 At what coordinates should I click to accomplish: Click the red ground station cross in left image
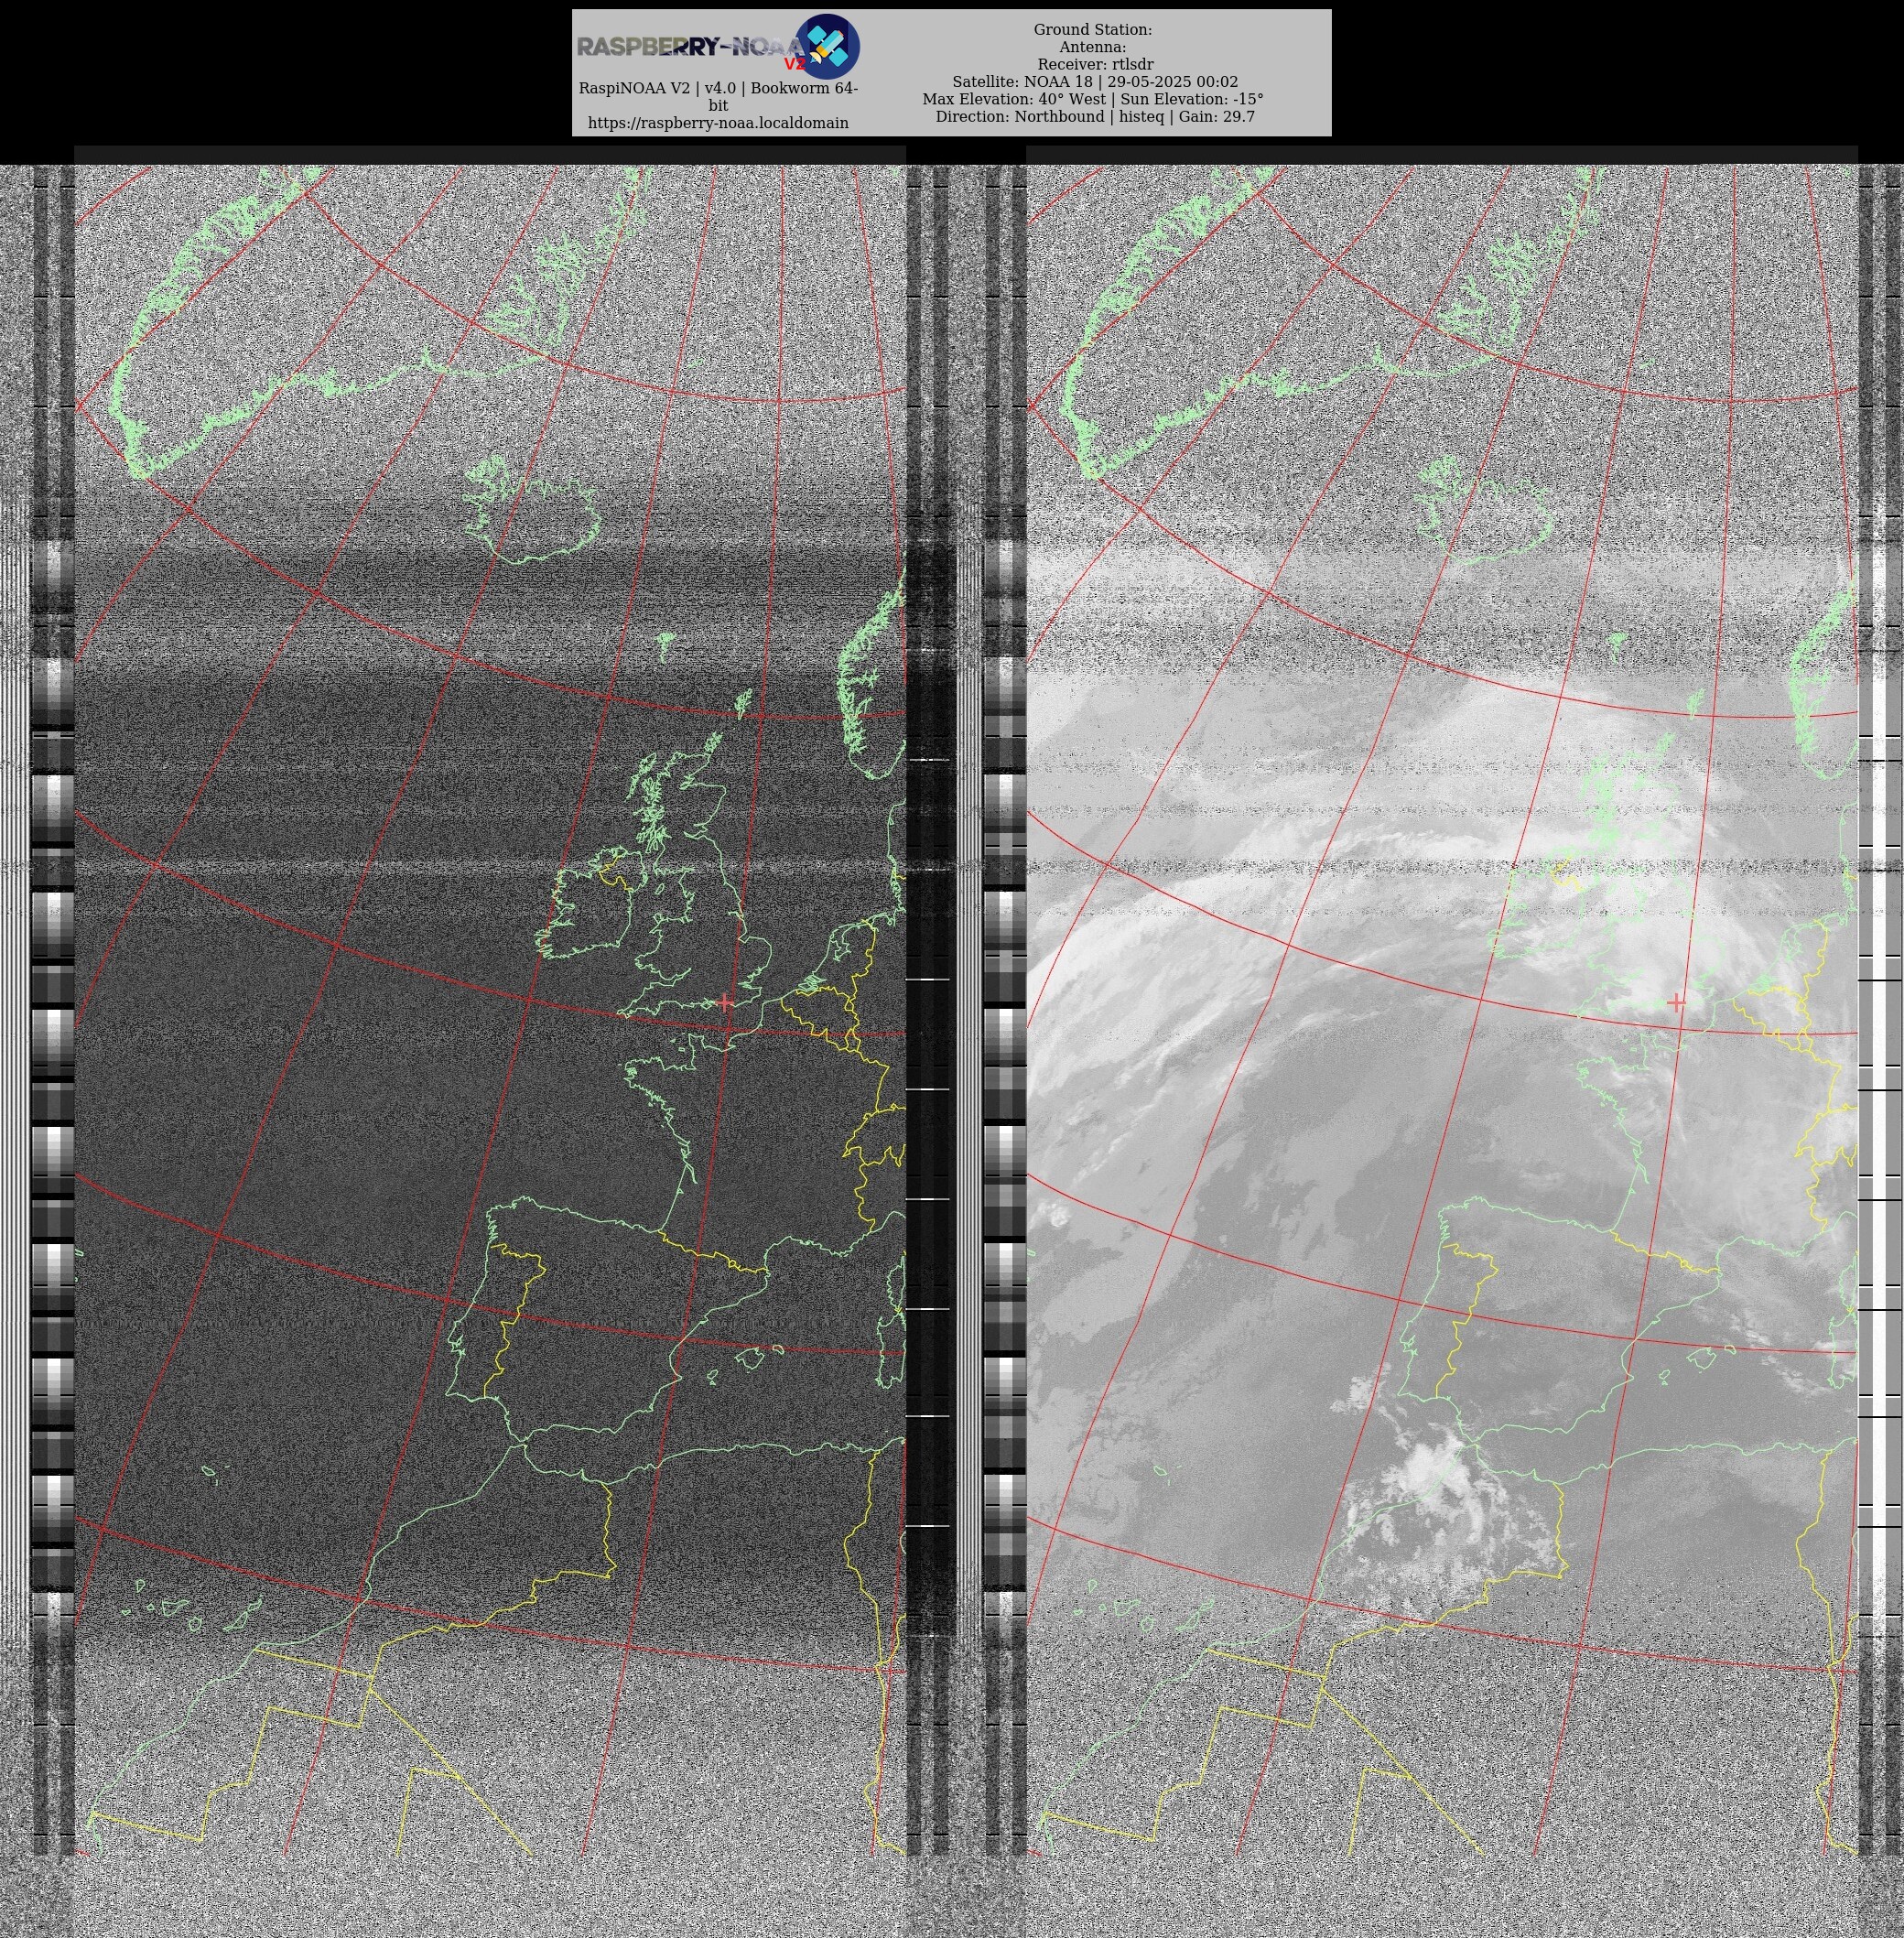(725, 1002)
